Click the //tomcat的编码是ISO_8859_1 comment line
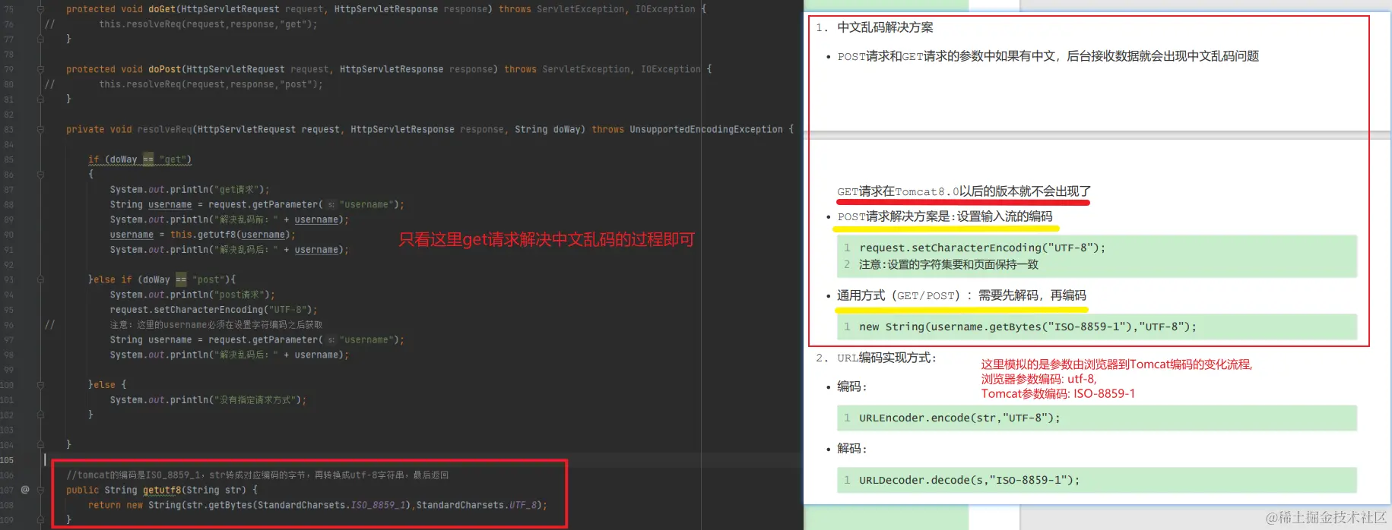The image size is (1392, 530). tap(257, 475)
